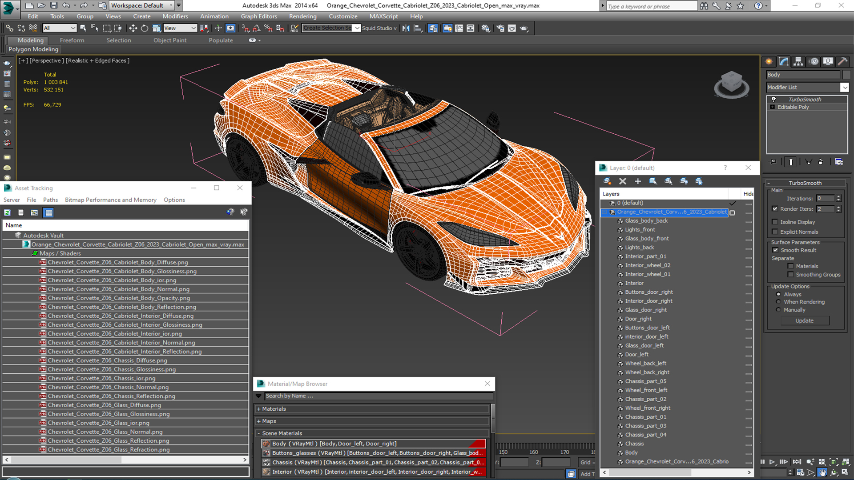Click the Align tool icon
Viewport: 854px width, 480px height.
click(418, 28)
